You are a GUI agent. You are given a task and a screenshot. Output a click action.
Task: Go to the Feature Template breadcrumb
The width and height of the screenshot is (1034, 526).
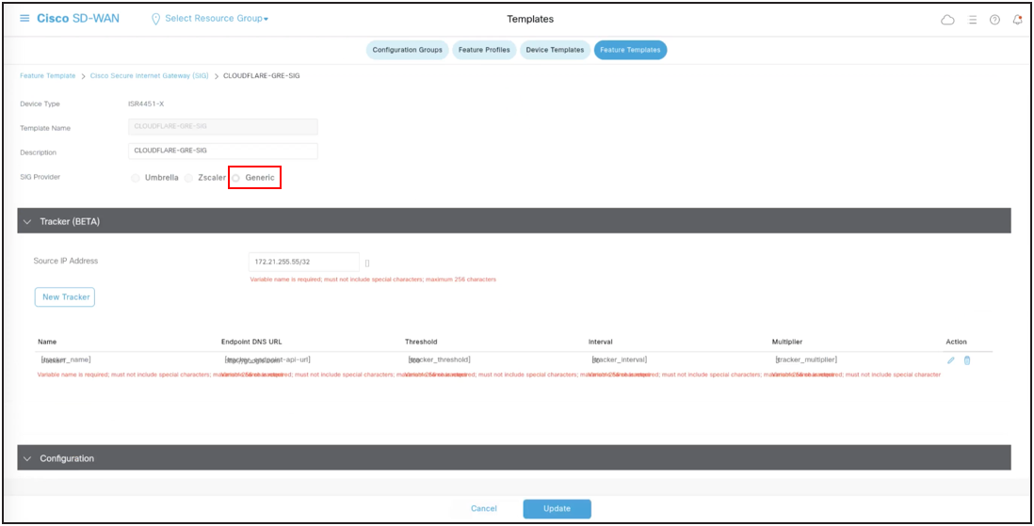click(x=47, y=76)
